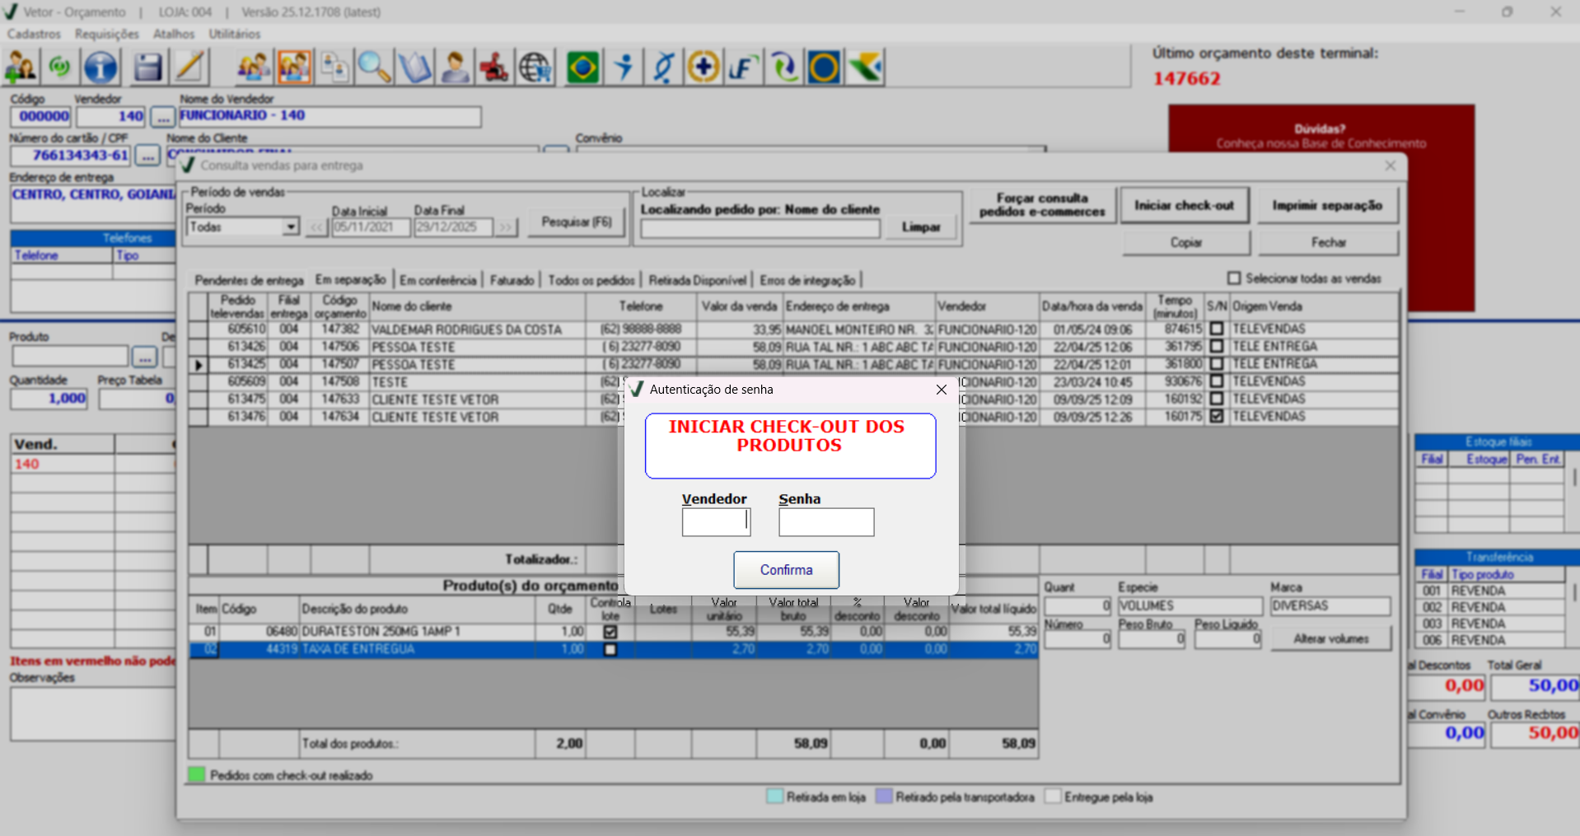
Task: Open the globe shopping cart e-commerce icon
Action: pyautogui.click(x=535, y=68)
